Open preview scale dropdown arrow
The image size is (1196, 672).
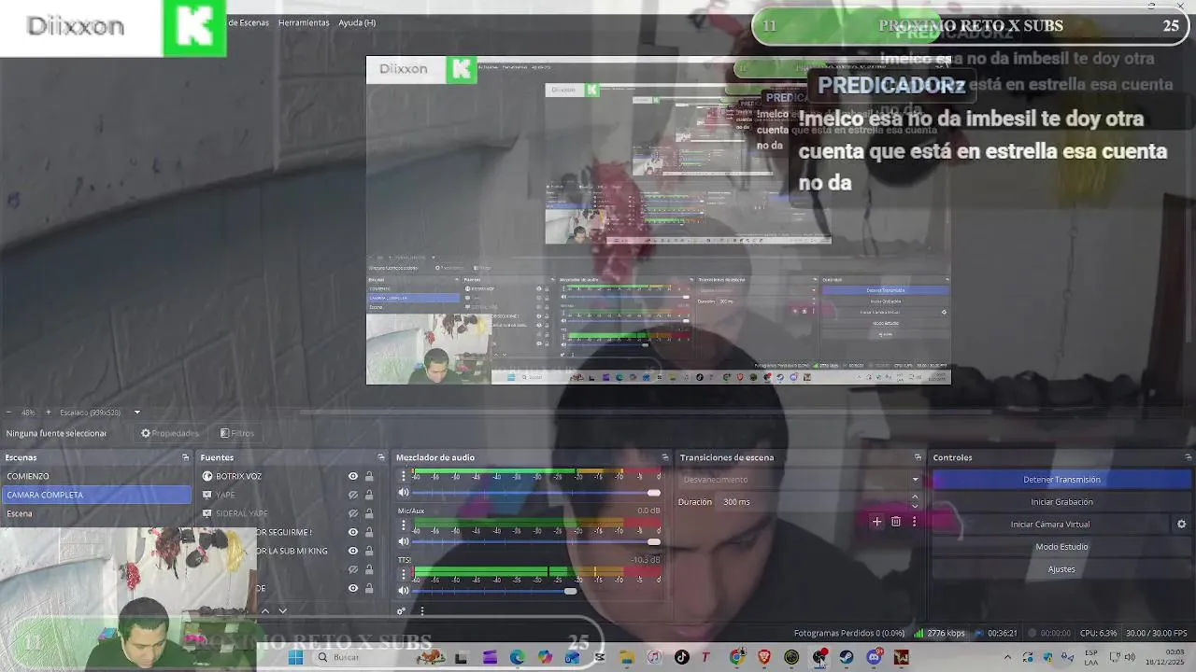click(x=136, y=413)
